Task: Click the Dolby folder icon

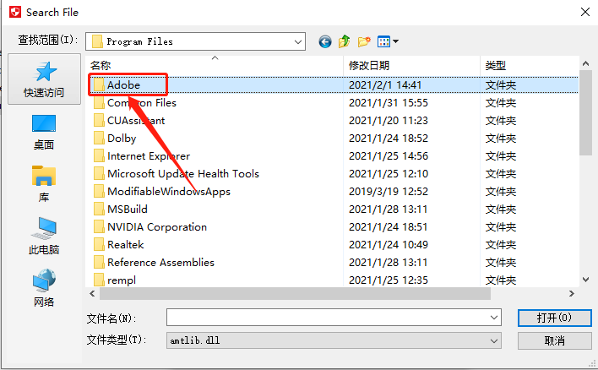Action: click(x=99, y=138)
